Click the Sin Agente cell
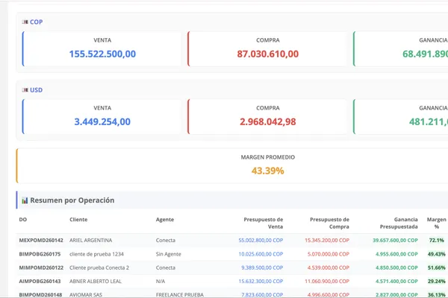 (x=169, y=254)
